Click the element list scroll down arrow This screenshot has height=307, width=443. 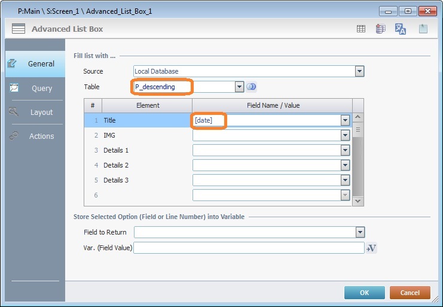click(358, 201)
